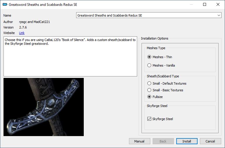Image resolution: width=225 pixels, height=148 pixels.
Task: Close the installer dialog window
Action: click(218, 4)
